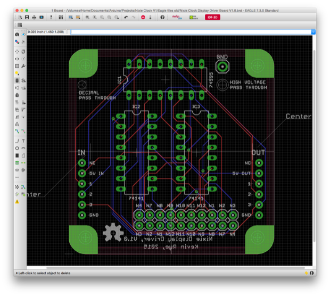Viewport: 330px width, 296px height.
Task: Select the Rotate tool
Action: tap(23, 59)
